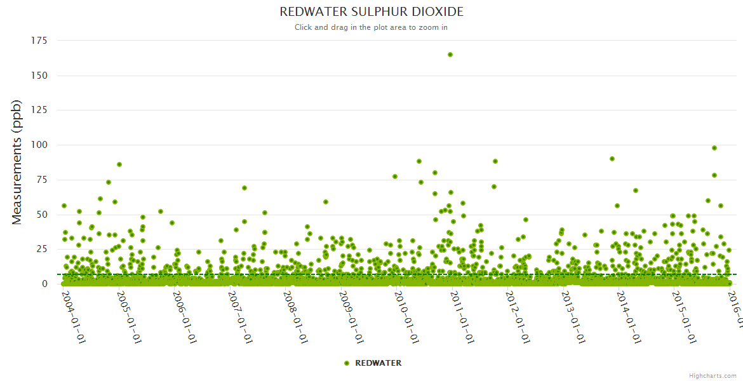Select the 2015 data point near 98 ppb
Screen dimensions: 743x381
pyautogui.click(x=714, y=148)
